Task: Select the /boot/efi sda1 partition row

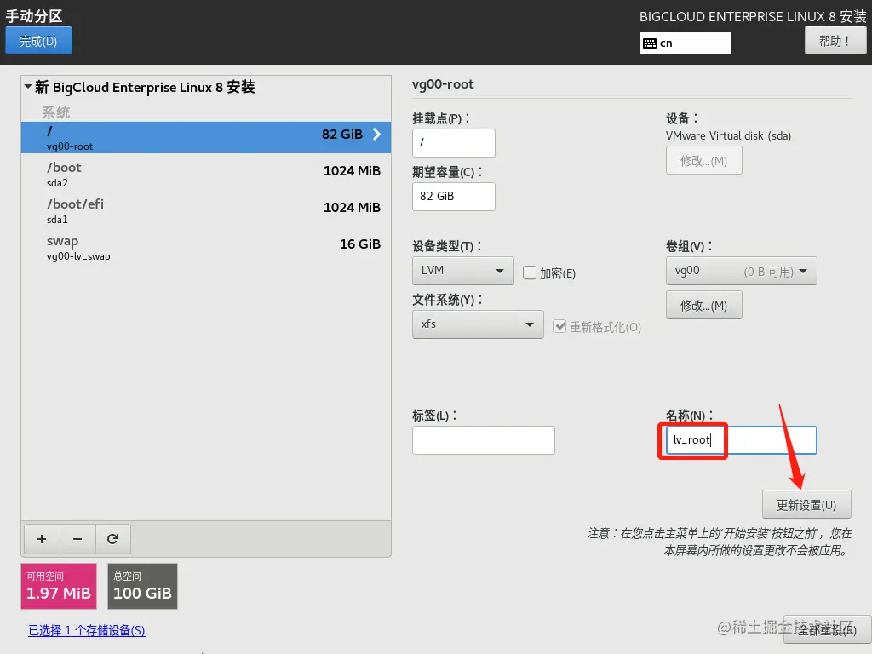Action: (x=206, y=211)
